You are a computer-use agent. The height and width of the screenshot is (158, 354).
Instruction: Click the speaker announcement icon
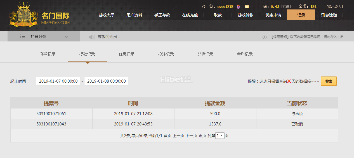pyautogui.click(x=92, y=37)
